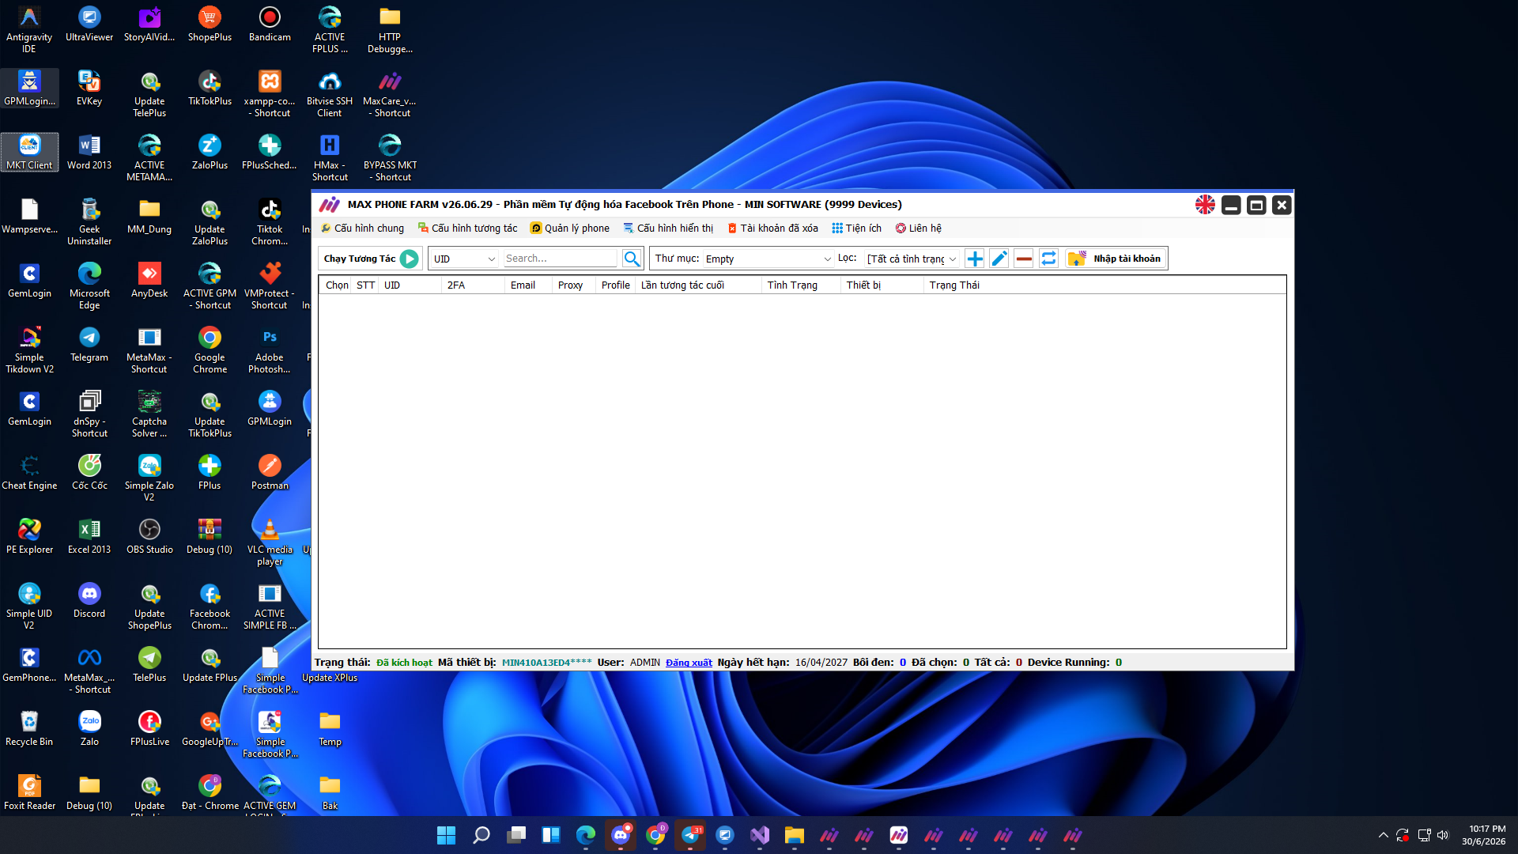Select the ZaloPlus desktop icon
Viewport: 1518px width, 854px height.
210,153
